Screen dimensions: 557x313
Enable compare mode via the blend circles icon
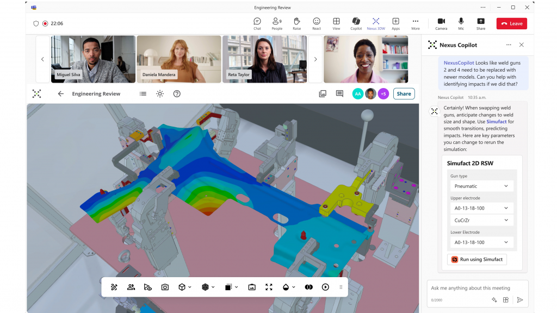308,287
